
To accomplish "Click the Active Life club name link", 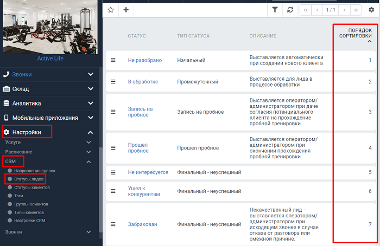I will (x=50, y=59).
